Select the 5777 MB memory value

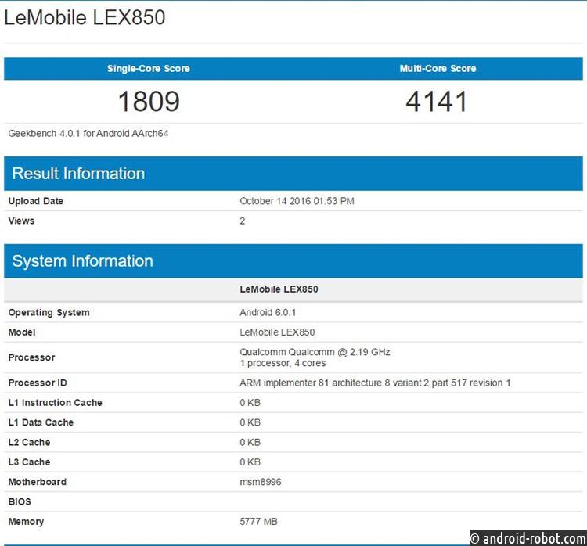point(259,522)
